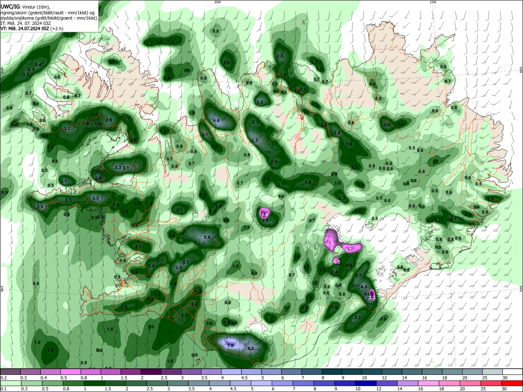The width and height of the screenshot is (523, 392).
Task: Click the 0.4 label in the top legend row
Action: (44, 378)
